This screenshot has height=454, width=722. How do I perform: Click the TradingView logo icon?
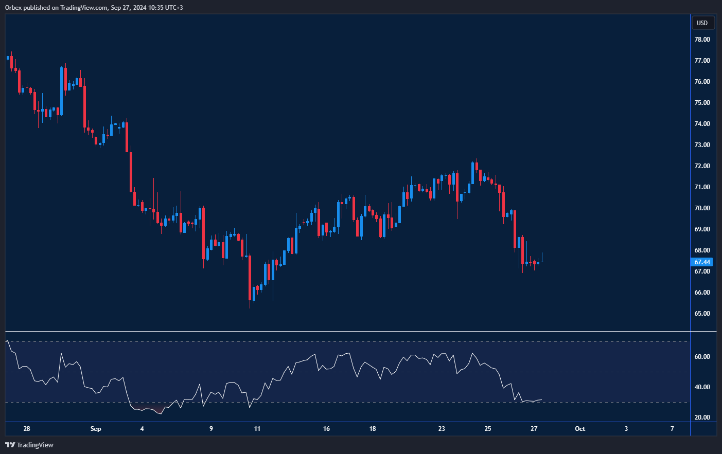click(x=11, y=445)
